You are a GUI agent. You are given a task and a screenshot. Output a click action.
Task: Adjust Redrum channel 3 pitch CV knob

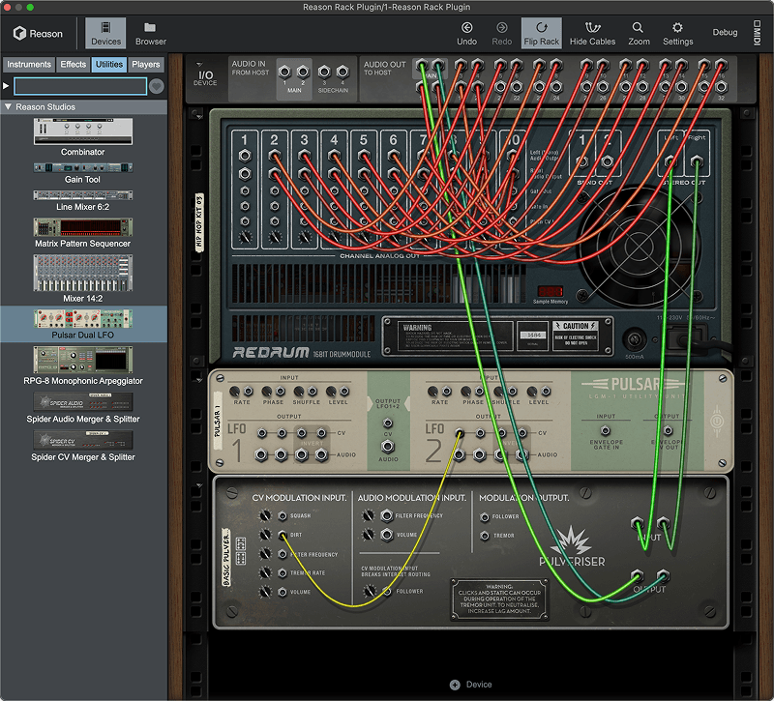point(305,237)
